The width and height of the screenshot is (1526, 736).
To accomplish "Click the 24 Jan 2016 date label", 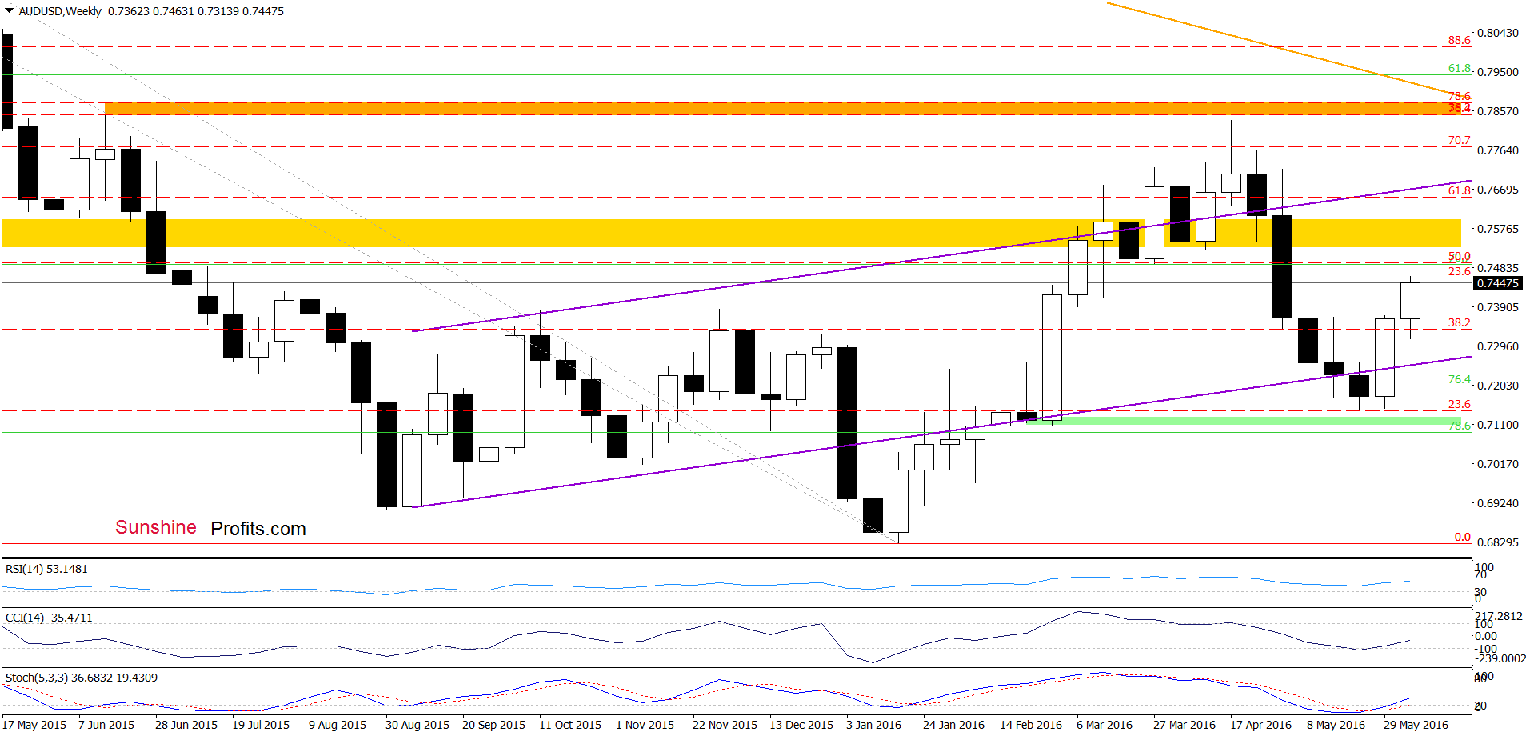I will coord(953,725).
